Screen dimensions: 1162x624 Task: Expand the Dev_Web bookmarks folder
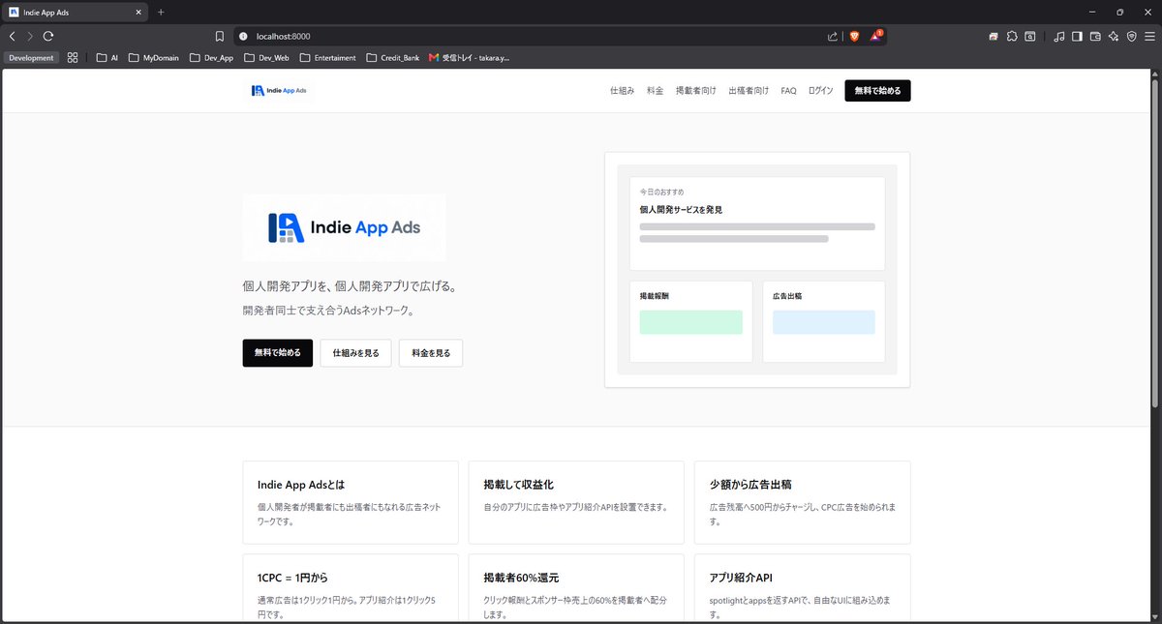point(267,58)
